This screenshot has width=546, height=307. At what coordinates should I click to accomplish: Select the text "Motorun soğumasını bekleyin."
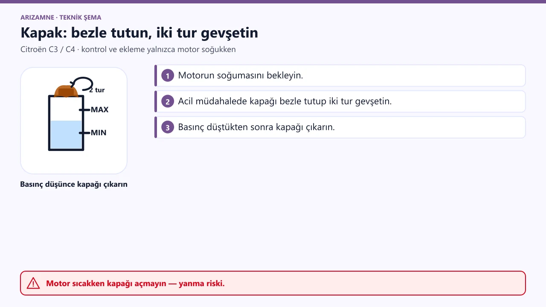click(x=241, y=76)
